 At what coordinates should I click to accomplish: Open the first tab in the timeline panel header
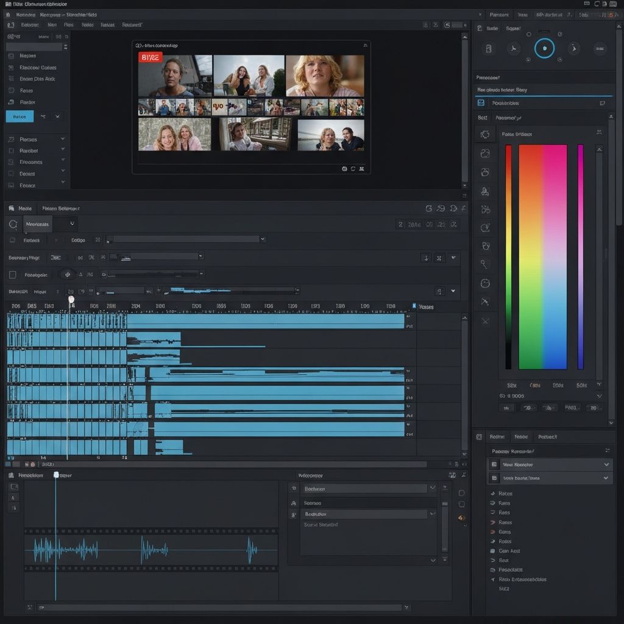(24, 208)
